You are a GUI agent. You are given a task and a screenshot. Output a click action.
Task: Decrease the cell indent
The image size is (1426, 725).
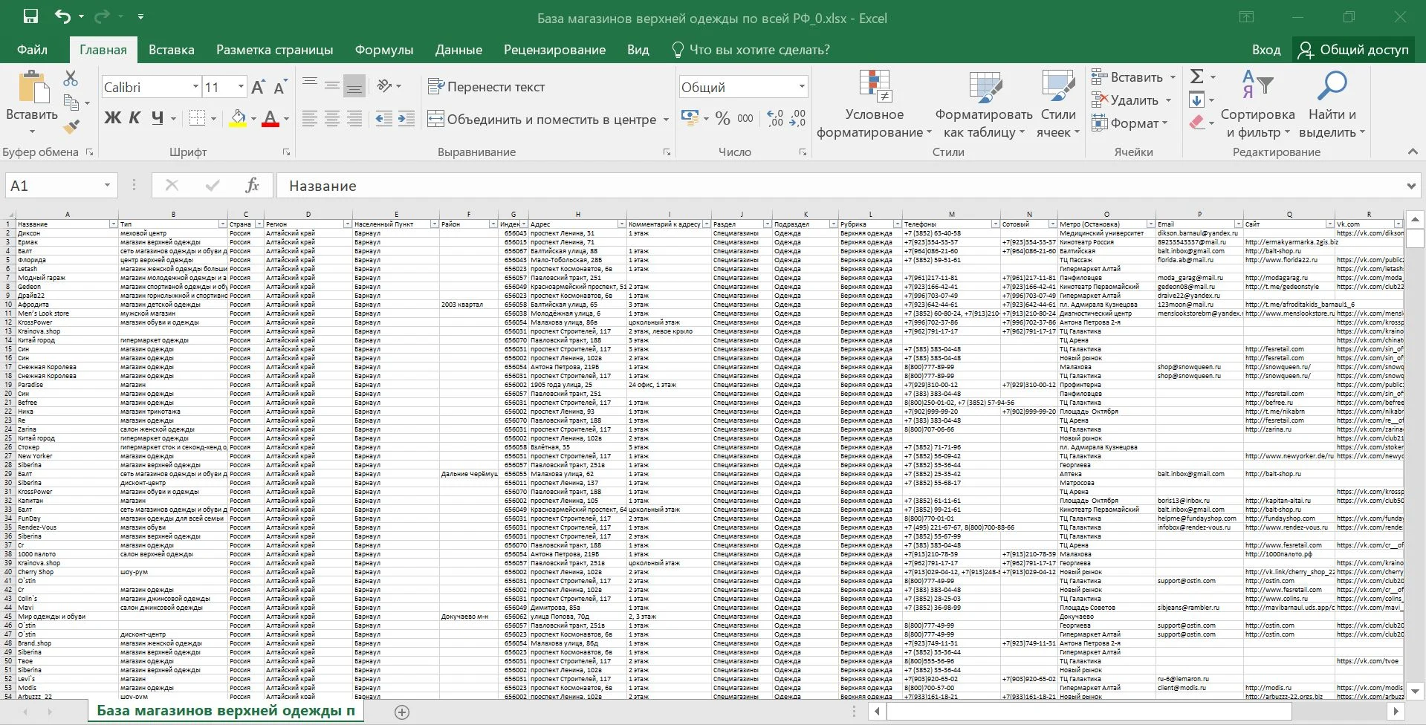pyautogui.click(x=383, y=118)
